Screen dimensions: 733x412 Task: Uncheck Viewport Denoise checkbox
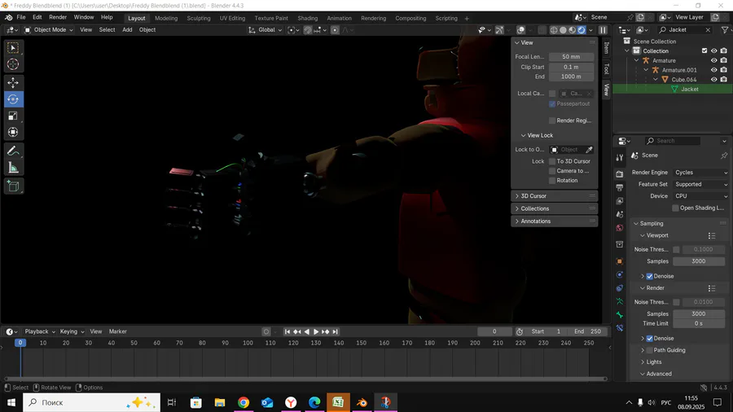pos(649,276)
